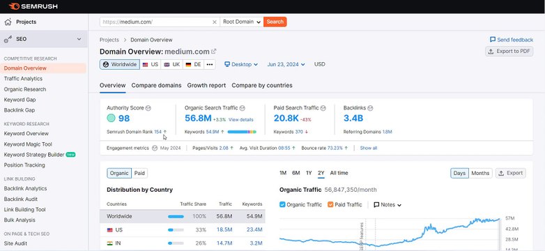Select 2Y chart range
The height and width of the screenshot is (251, 545).
click(x=321, y=173)
